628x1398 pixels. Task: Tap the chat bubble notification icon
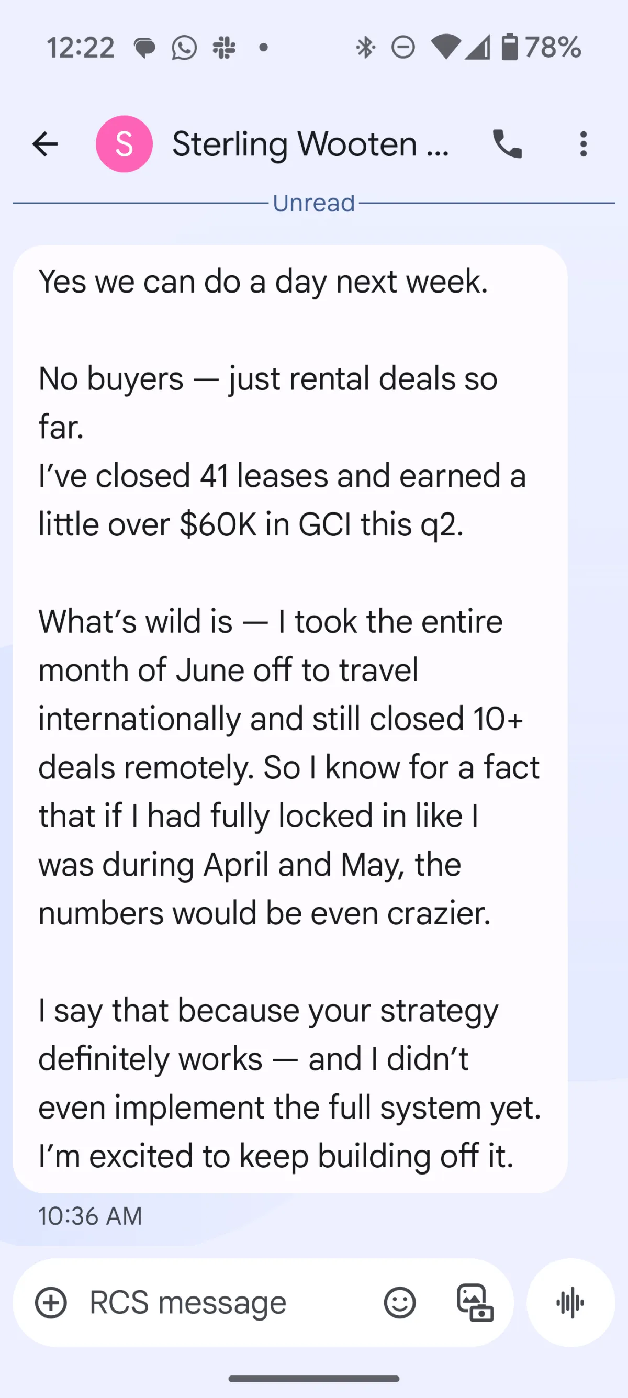(144, 49)
